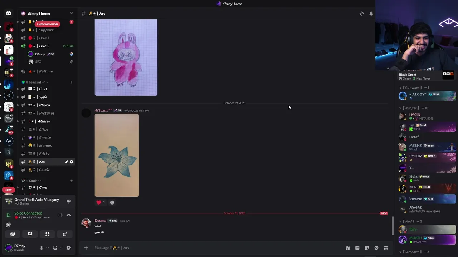The width and height of the screenshot is (458, 257).
Task: Open microphone input options chevron
Action: click(47, 248)
